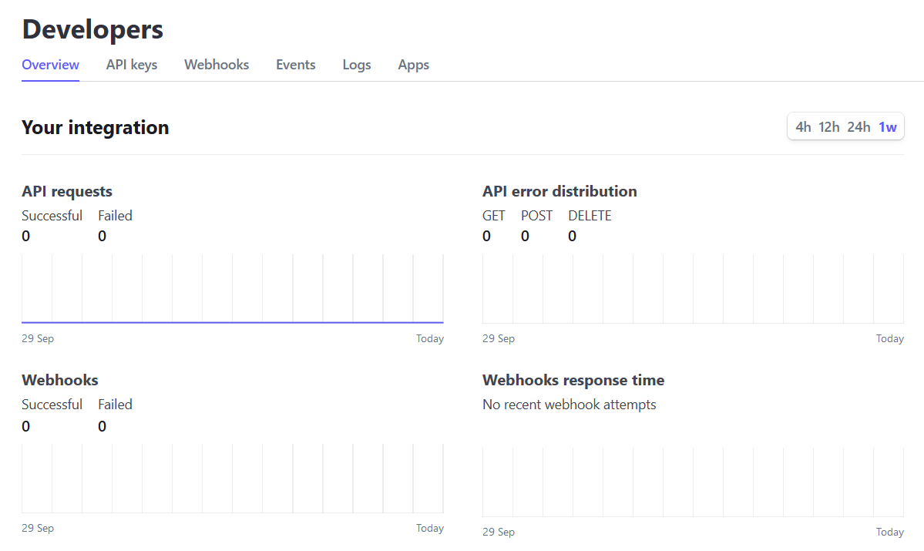Click the API error distribution chart
The image size is (924, 551).
click(693, 289)
